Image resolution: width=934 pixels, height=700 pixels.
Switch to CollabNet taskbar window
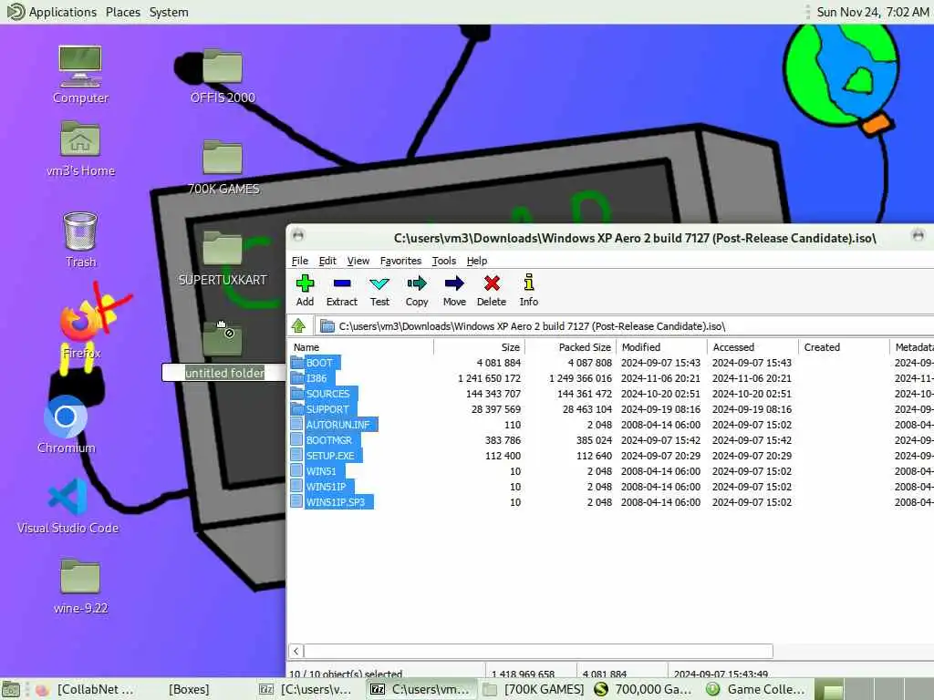point(86,689)
